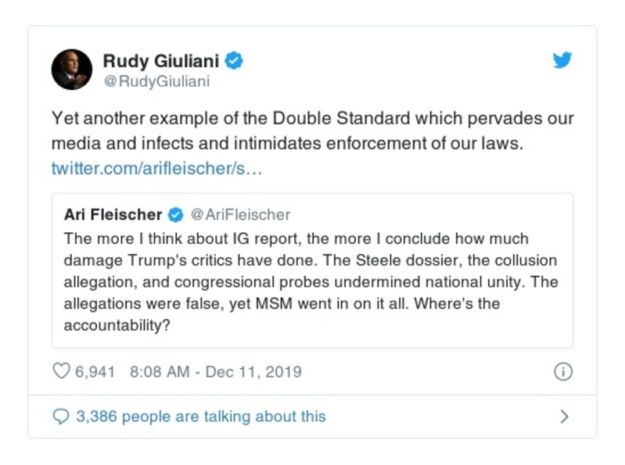This screenshot has height=465, width=625.
Task: Open the quoted tweet about the IG report
Action: 312,270
